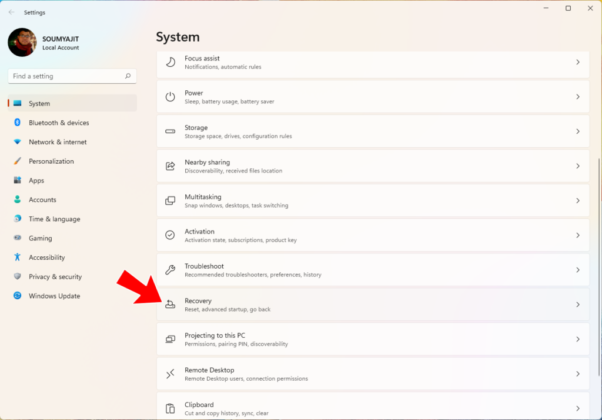This screenshot has width=602, height=420.
Task: Click the Personalization brush icon
Action: [x=17, y=161]
